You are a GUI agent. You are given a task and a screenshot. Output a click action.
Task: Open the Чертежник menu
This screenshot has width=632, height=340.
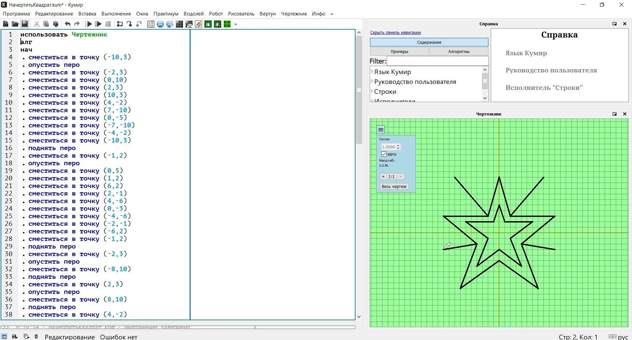tap(294, 14)
